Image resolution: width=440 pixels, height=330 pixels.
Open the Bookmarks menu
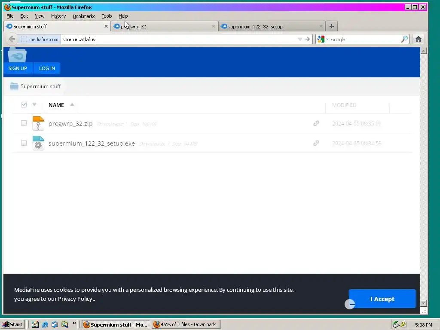[84, 16]
